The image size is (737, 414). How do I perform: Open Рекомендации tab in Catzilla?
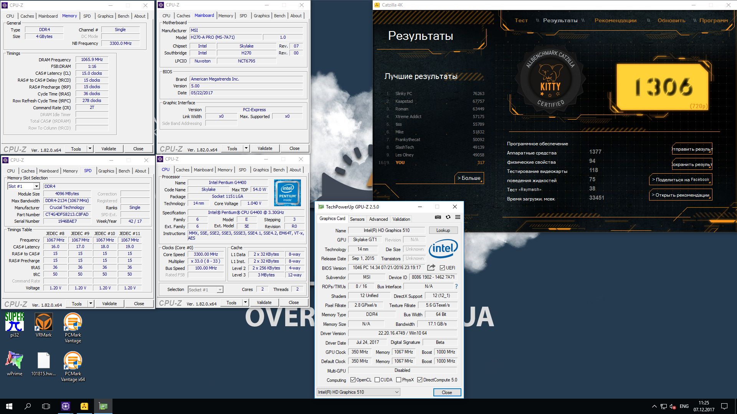click(615, 20)
